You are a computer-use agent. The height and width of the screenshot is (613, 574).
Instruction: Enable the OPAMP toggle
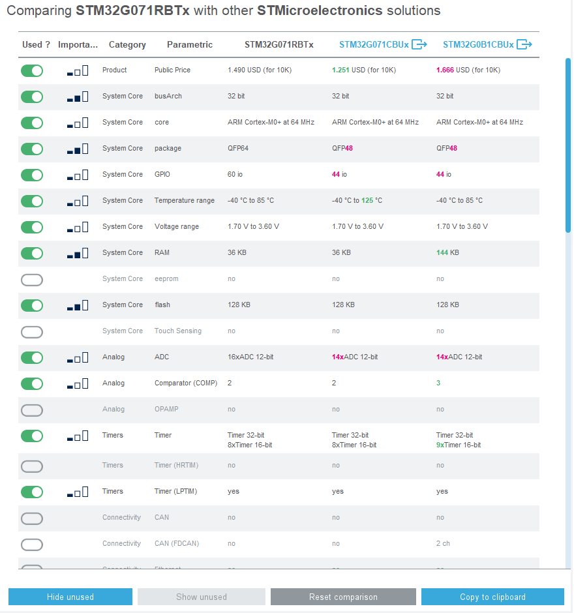point(32,410)
